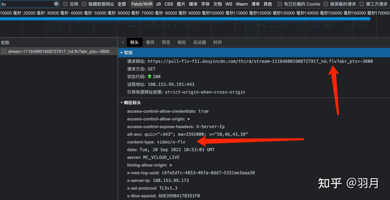Enable the 反转 (invert) filter checkbox

pos(65,4)
